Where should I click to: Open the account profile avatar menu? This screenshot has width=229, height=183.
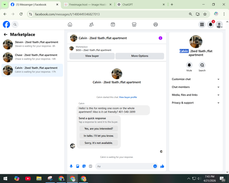tap(219, 25)
